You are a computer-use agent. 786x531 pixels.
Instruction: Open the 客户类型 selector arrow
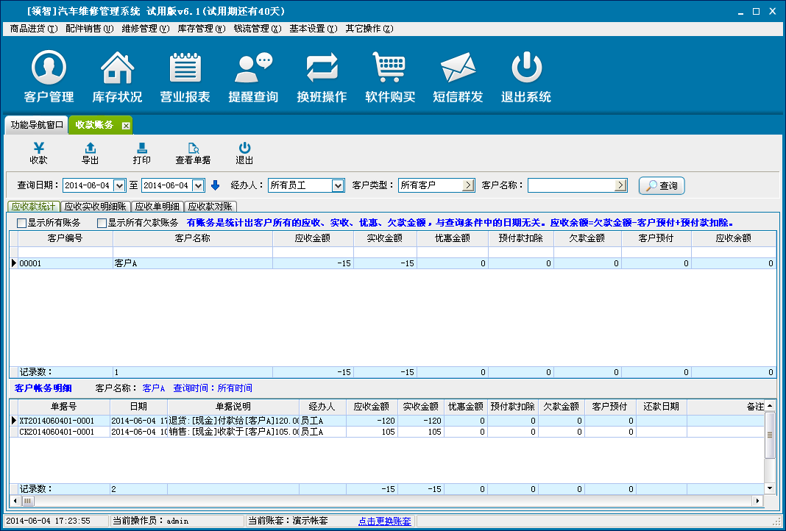point(468,186)
